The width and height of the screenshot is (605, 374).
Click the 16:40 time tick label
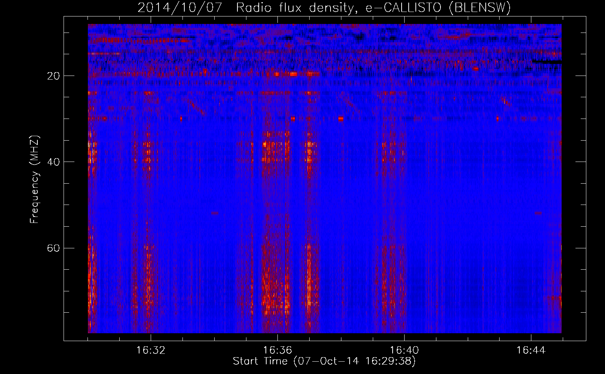click(x=404, y=350)
